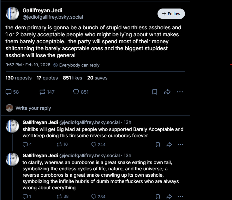Open more options on the shitlibs reply
The width and height of the screenshot is (232, 200).
coord(181,144)
